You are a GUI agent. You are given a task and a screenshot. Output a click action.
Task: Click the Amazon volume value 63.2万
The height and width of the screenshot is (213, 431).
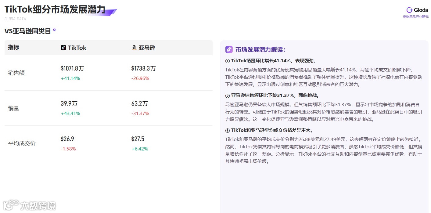click(140, 104)
